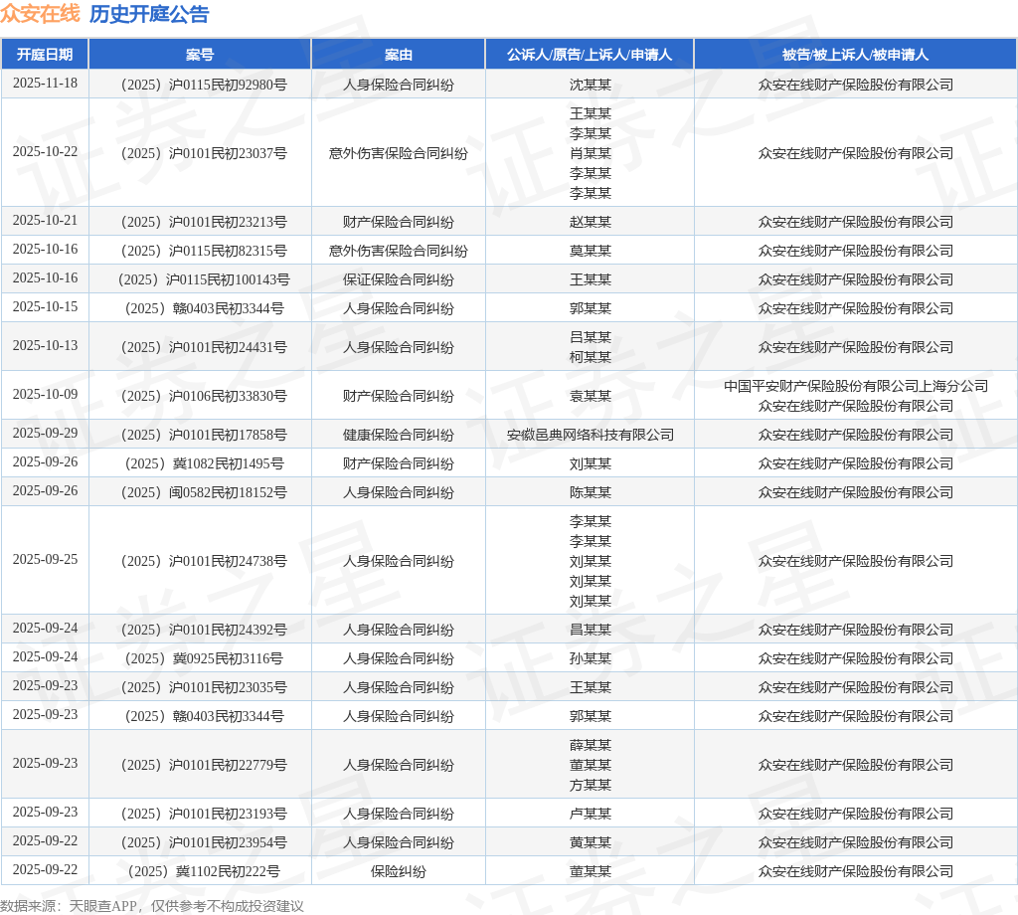The image size is (1018, 915).
Task: Click plaintiff 吕某某
Action: [591, 337]
